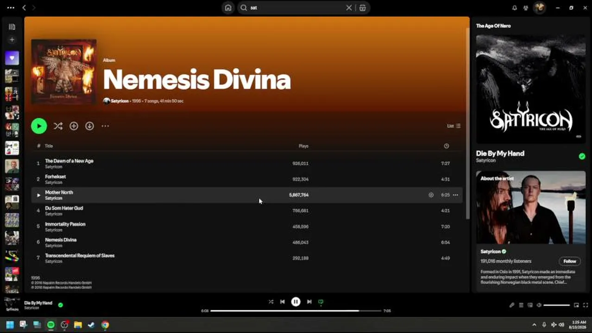Play the Nemesis Divina album
This screenshot has width=592, height=333.
[39, 126]
